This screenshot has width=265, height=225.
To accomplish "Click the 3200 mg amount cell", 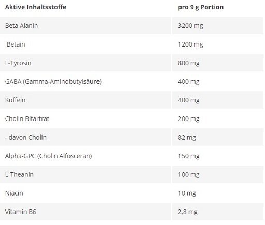I will point(218,25).
